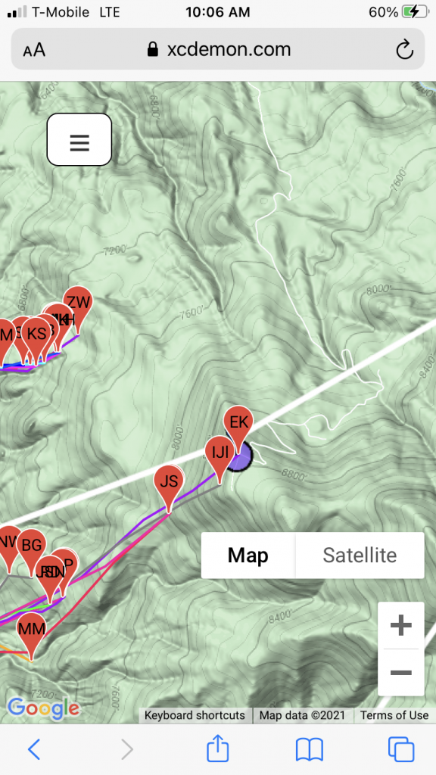Open Safari bookmarks

tap(310, 749)
